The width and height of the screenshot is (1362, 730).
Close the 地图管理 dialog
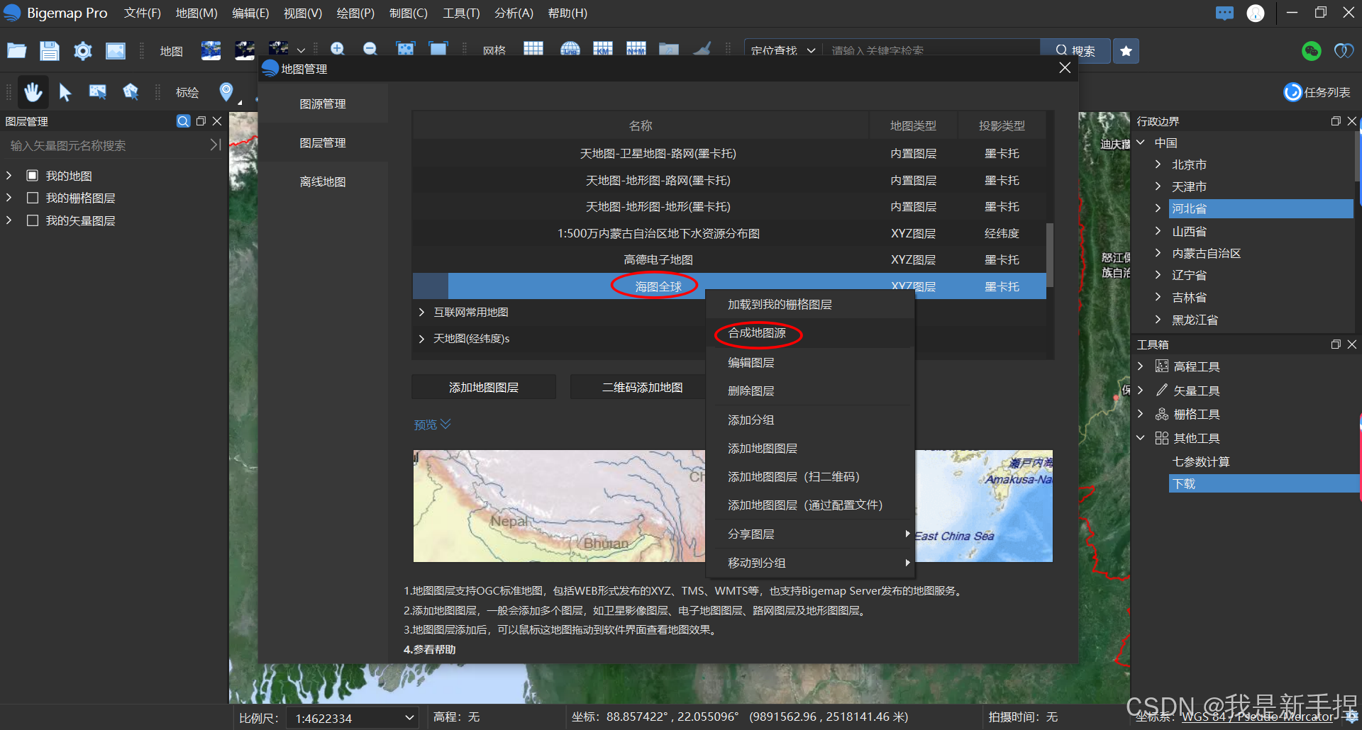[1065, 68]
